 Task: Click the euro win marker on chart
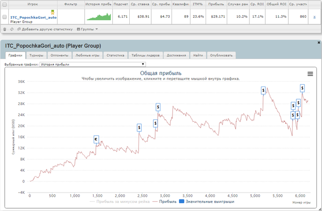(96, 140)
